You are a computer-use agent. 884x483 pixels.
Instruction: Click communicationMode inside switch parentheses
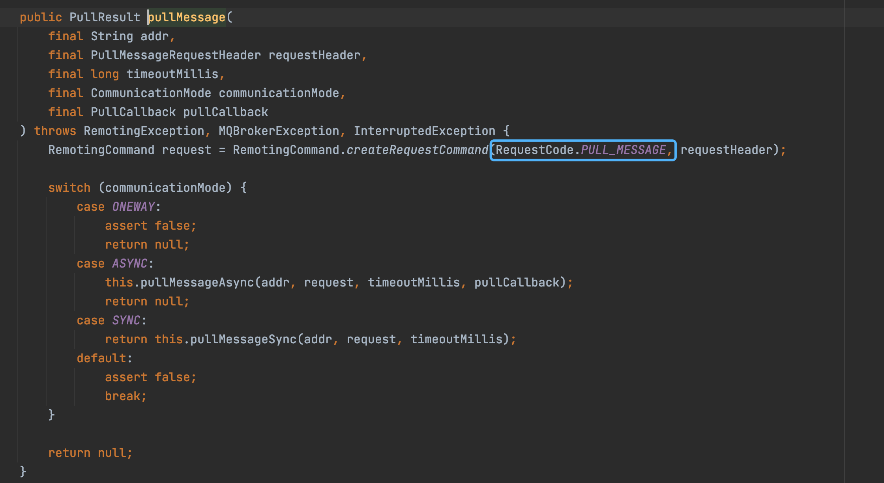(x=165, y=188)
